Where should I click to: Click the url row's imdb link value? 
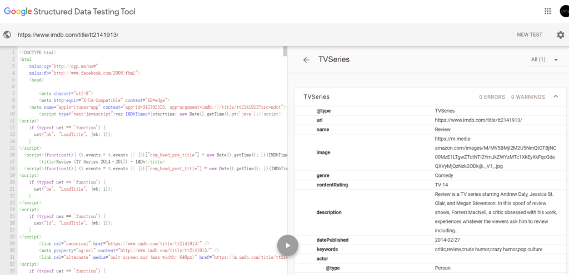point(478,120)
